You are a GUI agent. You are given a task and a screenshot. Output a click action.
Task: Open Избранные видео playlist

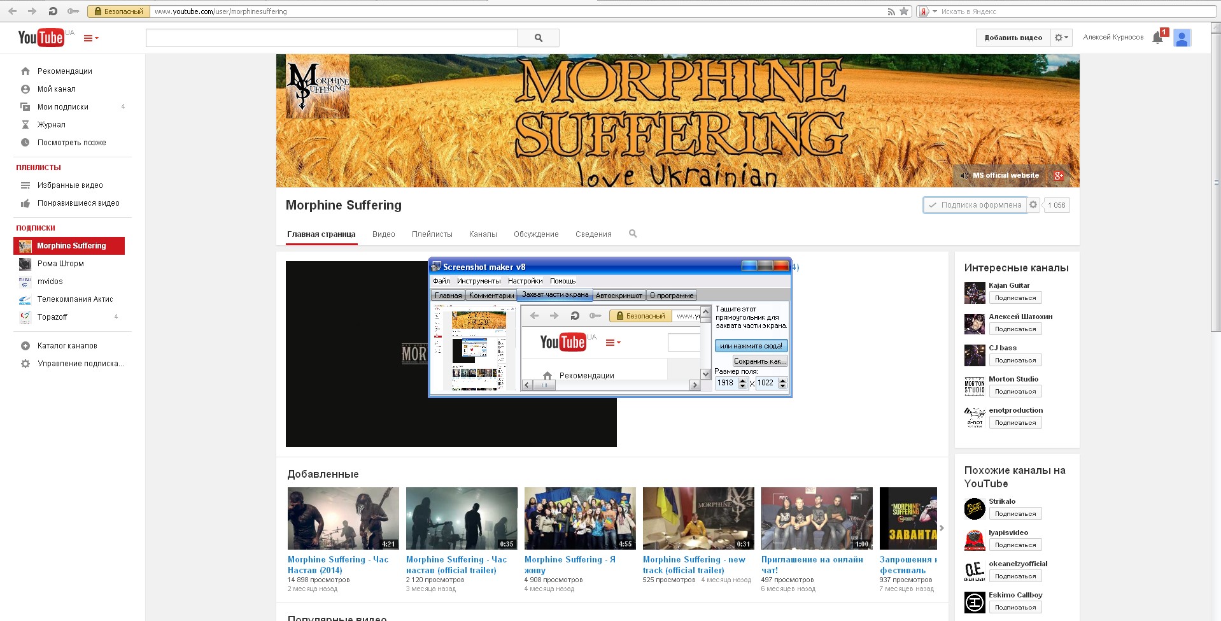(70, 185)
